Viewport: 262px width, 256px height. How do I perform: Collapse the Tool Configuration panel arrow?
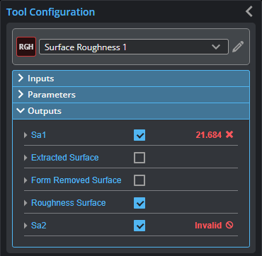coord(249,11)
